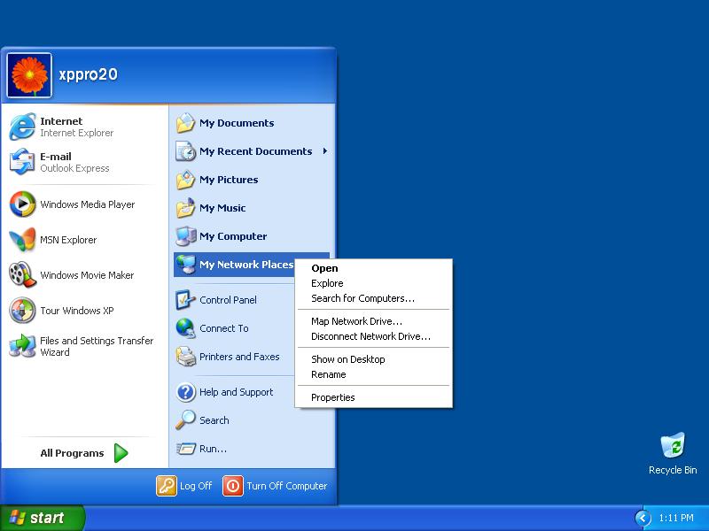Open the Internet Explorer icon
Image resolution: width=709 pixels, height=531 pixels.
[x=21, y=127]
